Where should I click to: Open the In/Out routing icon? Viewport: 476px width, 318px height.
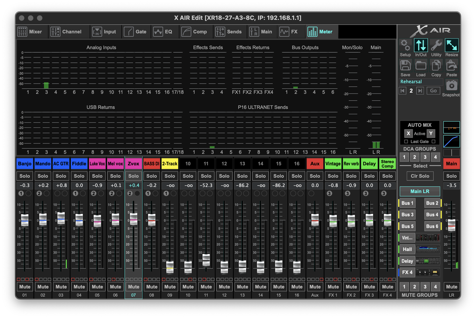click(x=421, y=46)
